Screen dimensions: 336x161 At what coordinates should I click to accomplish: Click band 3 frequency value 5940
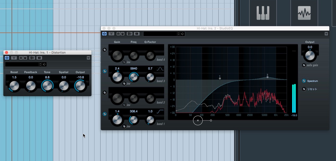(134, 68)
